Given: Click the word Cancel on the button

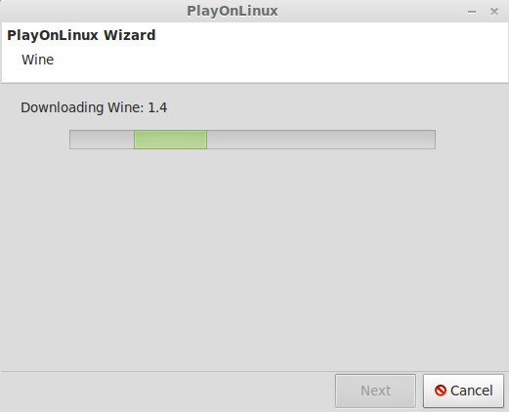Looking at the screenshot, I should point(472,391).
